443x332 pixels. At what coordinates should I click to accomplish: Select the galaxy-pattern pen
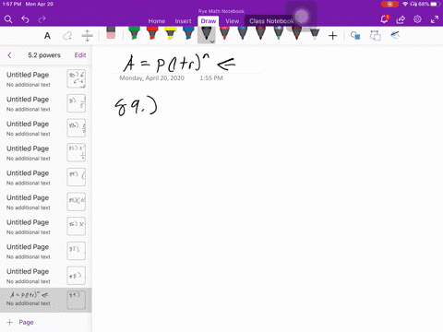[x=279, y=33]
